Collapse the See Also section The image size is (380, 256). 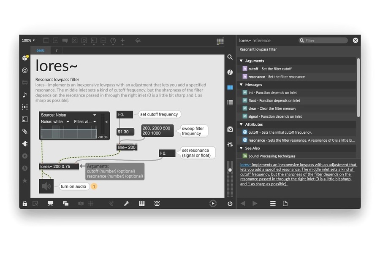tap(241, 148)
